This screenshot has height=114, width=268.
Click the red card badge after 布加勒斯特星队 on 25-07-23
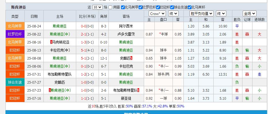(138, 90)
